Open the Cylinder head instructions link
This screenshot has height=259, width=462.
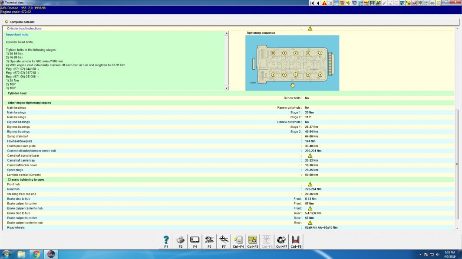pyautogui.click(x=24, y=29)
